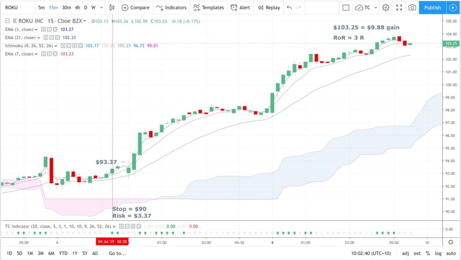Remove the TC Indicator
This screenshot has width=461, height=260.
[x=139, y=226]
